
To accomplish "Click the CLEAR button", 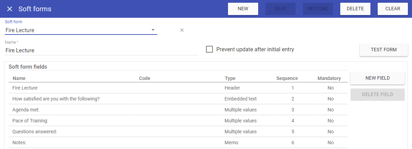I will (392, 9).
